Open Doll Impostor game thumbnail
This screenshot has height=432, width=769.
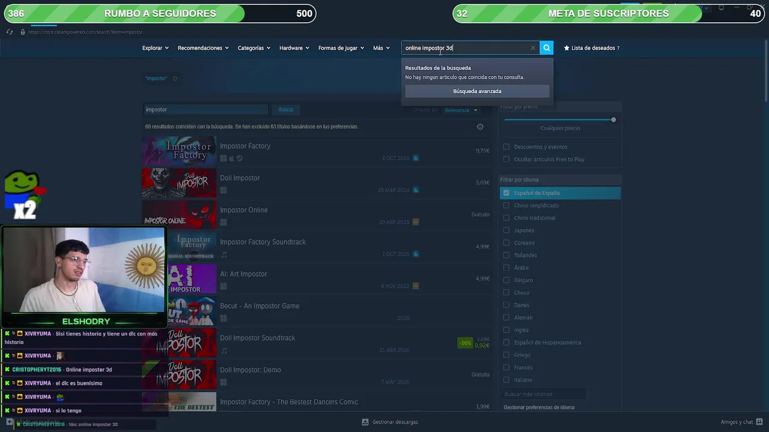(179, 183)
